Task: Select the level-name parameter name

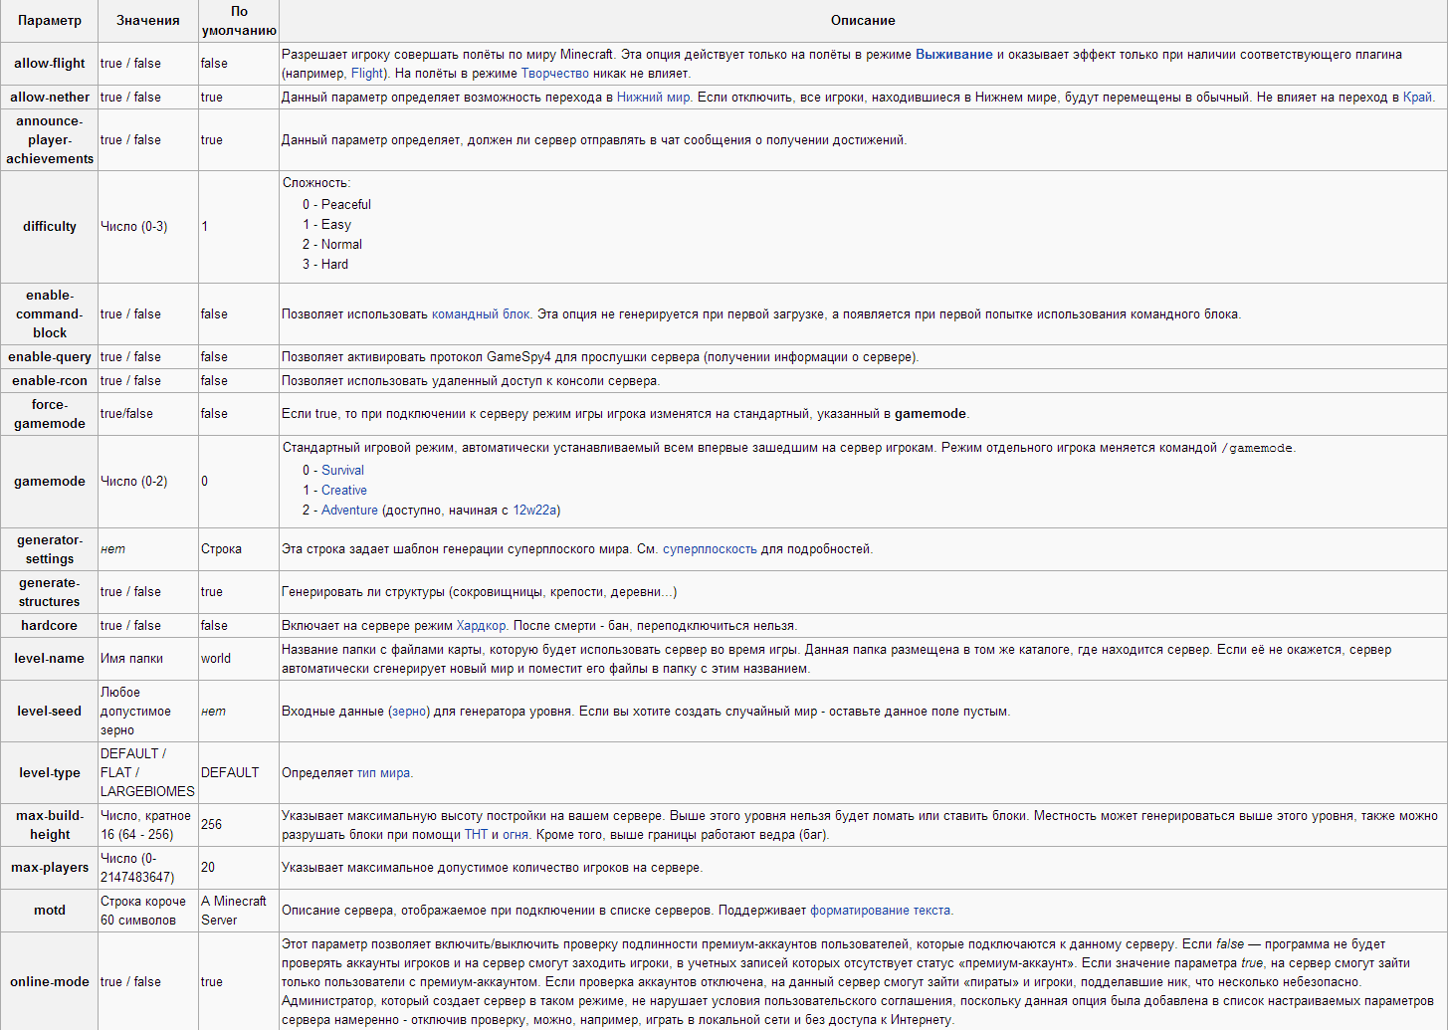Action: point(50,659)
